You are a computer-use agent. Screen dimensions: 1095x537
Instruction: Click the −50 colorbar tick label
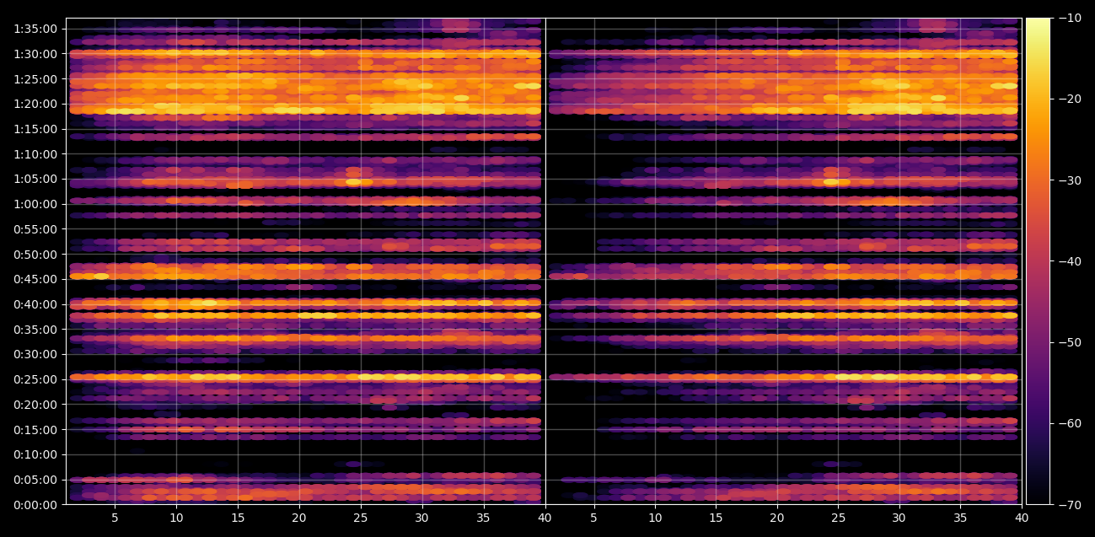point(1069,342)
